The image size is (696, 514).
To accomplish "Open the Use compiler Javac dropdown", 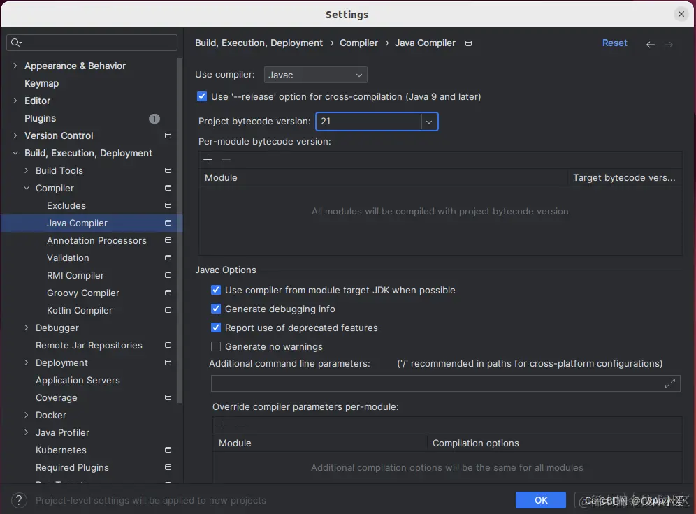I will point(316,75).
